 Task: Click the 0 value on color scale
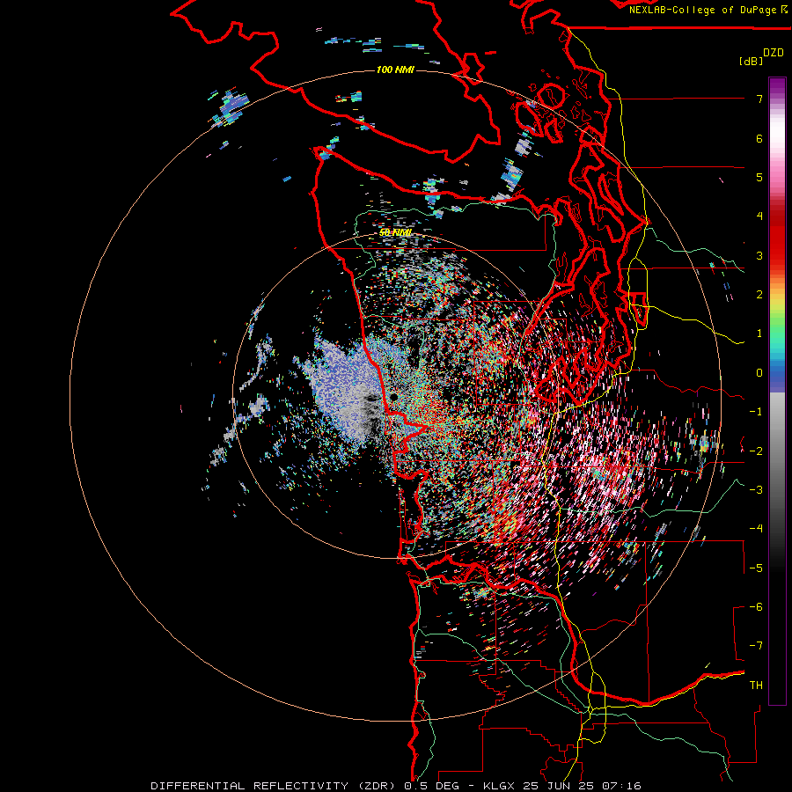point(759,373)
